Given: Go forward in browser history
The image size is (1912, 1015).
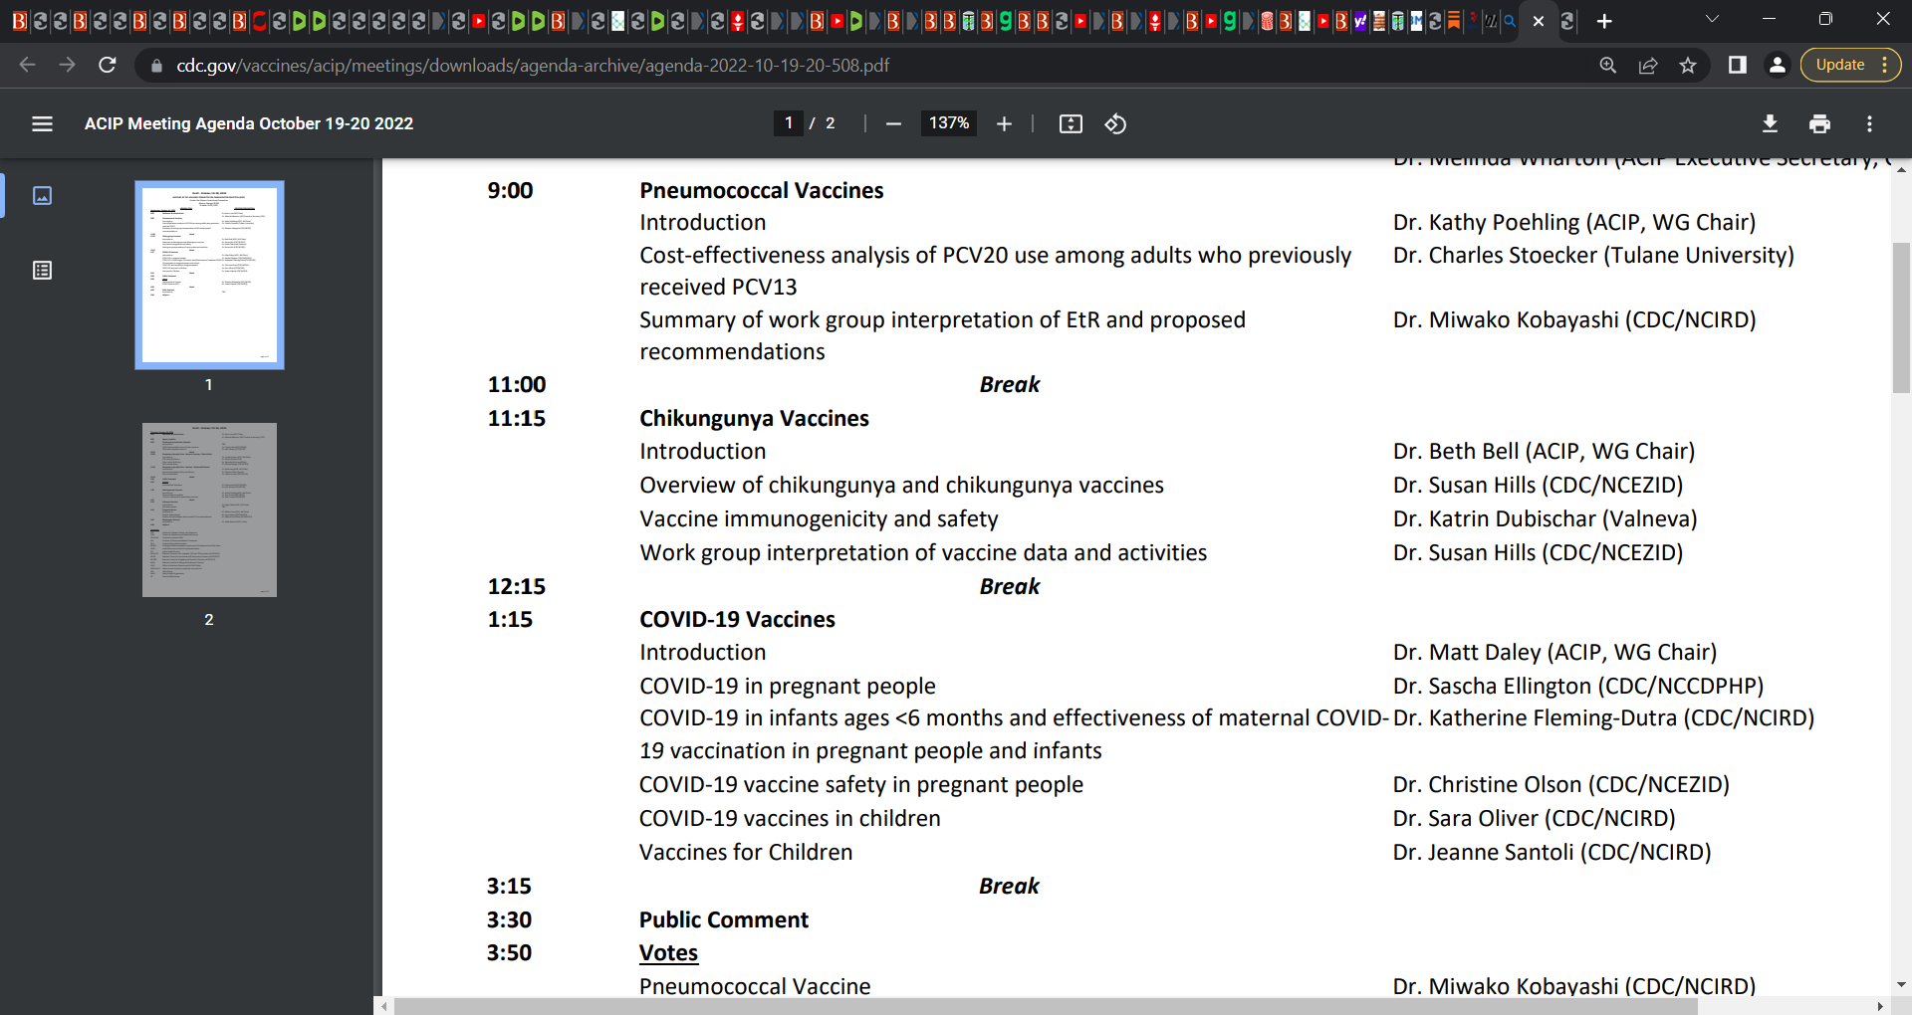Looking at the screenshot, I should click(x=67, y=65).
